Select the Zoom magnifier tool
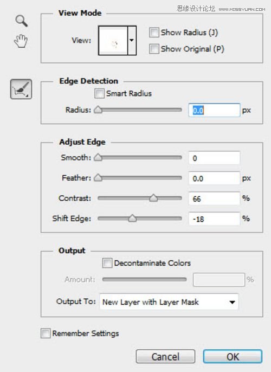 tap(22, 21)
